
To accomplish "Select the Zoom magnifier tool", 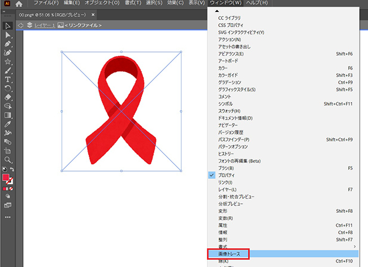I will click(x=8, y=160).
